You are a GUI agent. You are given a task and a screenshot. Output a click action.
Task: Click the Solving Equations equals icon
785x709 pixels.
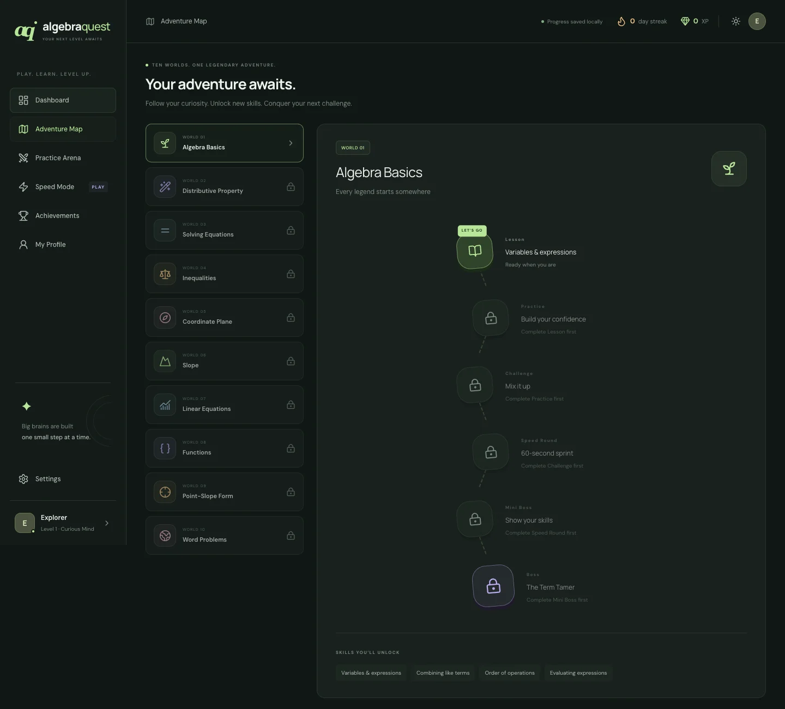pos(165,231)
